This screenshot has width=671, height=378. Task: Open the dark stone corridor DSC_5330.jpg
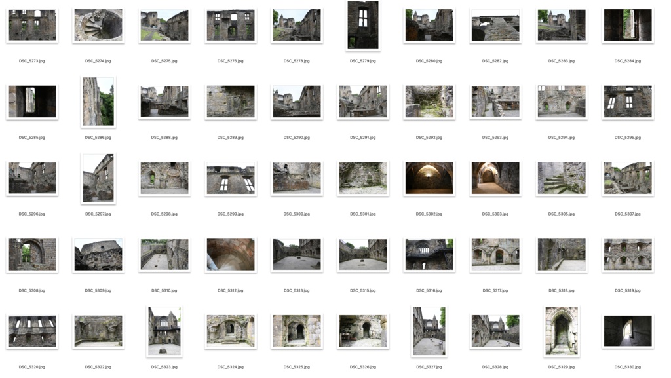(627, 330)
